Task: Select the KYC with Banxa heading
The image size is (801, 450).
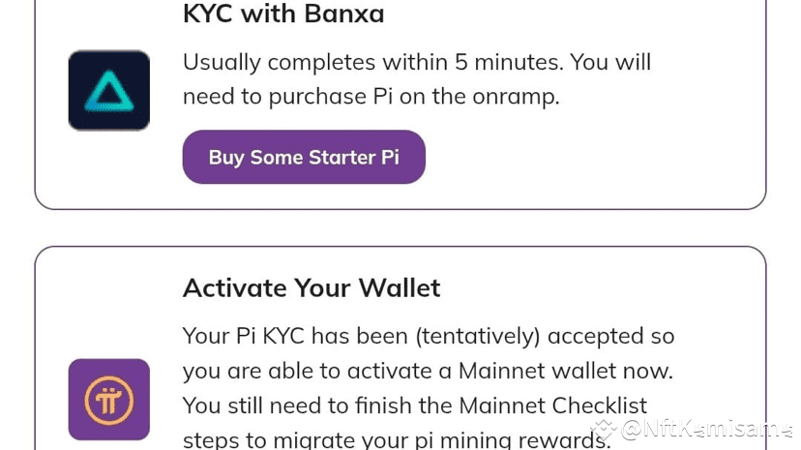Action: pyautogui.click(x=282, y=15)
